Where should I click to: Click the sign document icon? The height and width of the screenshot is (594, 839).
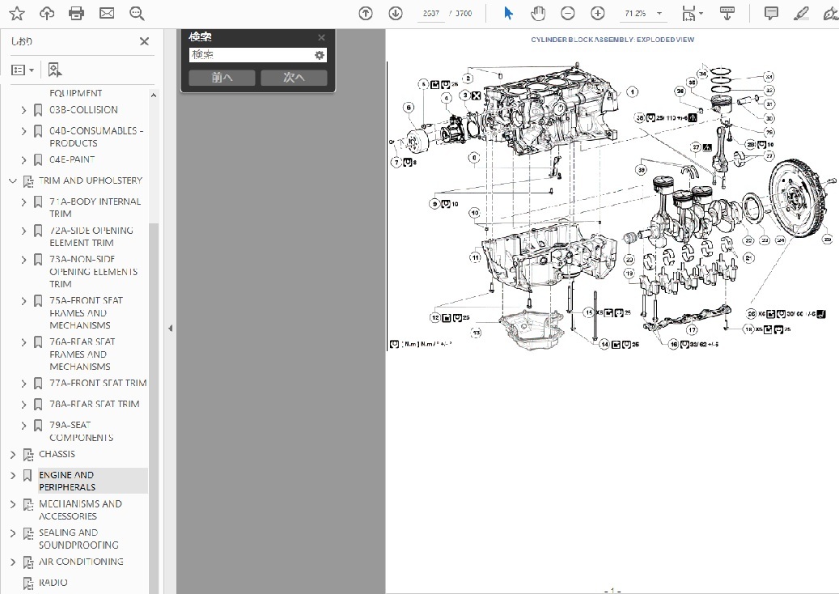tap(830, 14)
